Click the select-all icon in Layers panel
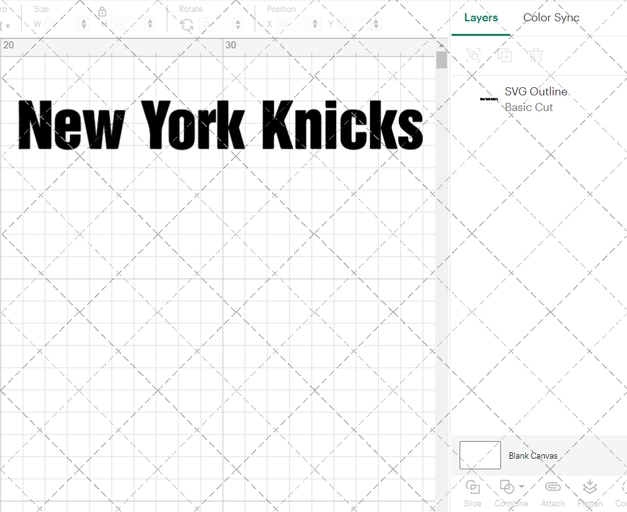Screen dimensions: 627x512 point(474,55)
